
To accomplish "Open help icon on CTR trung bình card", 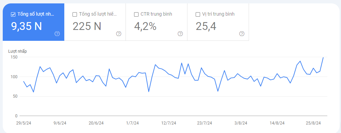I will click(x=180, y=34).
